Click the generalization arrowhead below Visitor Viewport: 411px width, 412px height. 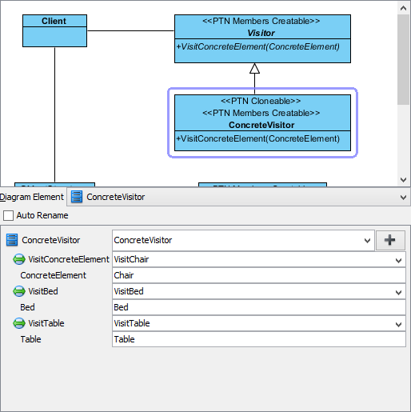point(254,68)
